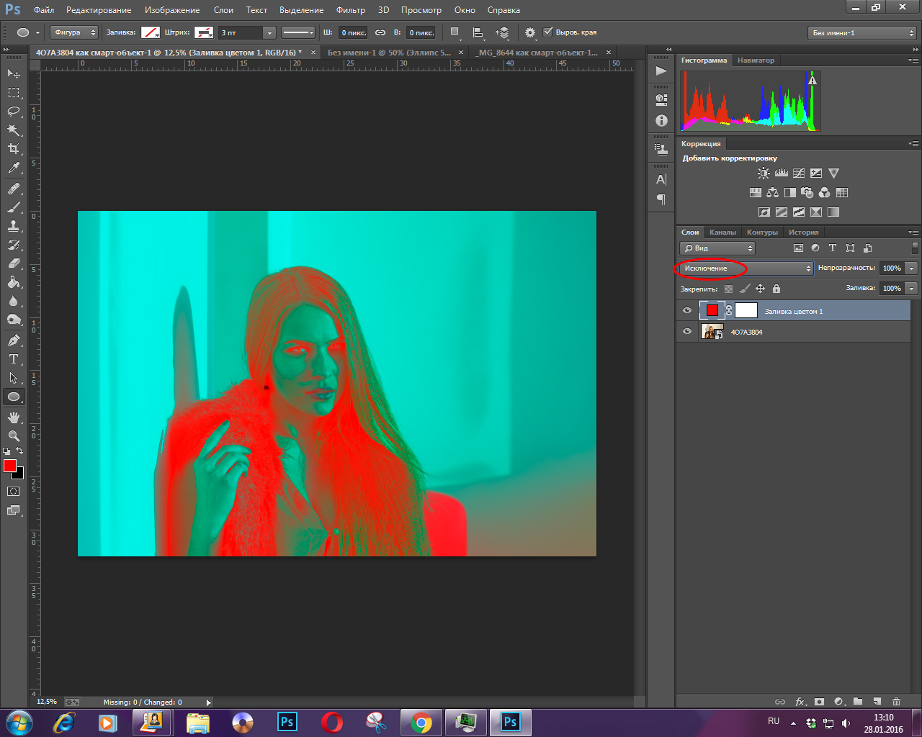Toggle lock position
Screen dimensions: 922x737
tap(761, 289)
